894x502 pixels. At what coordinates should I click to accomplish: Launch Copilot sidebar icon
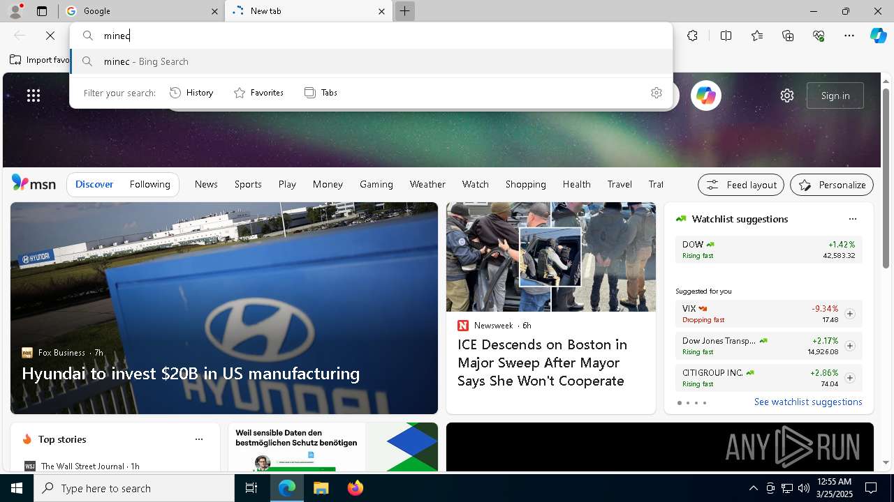(x=878, y=36)
